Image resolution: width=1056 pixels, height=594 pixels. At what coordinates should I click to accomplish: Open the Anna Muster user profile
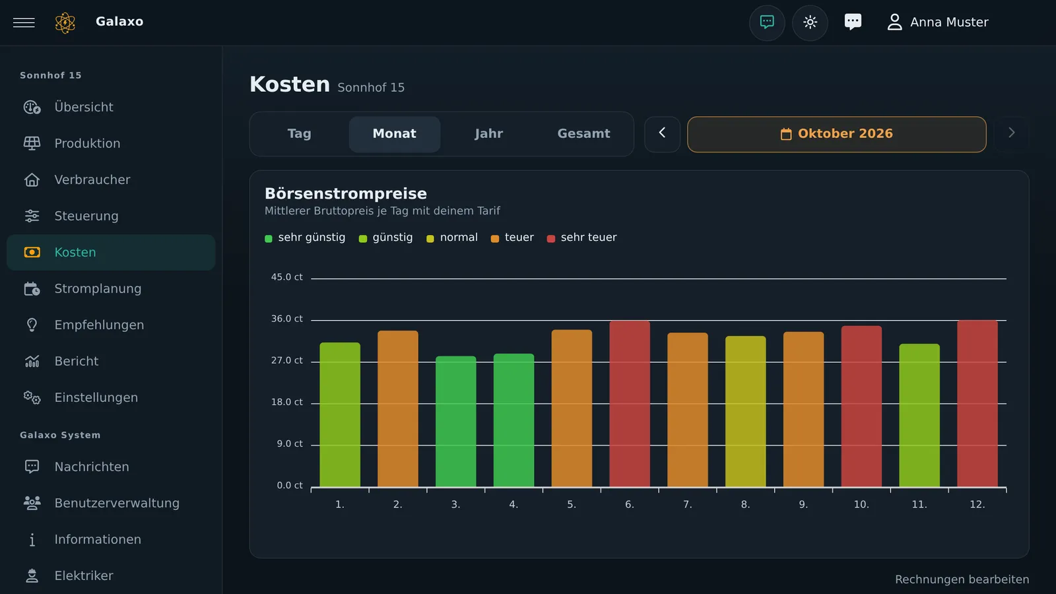(937, 22)
